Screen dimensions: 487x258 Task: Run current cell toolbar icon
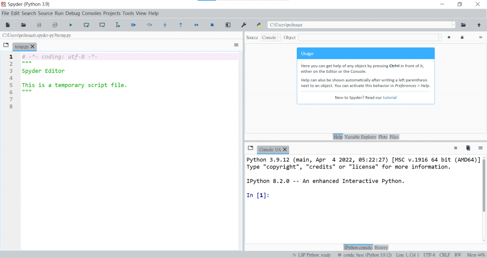(x=87, y=25)
